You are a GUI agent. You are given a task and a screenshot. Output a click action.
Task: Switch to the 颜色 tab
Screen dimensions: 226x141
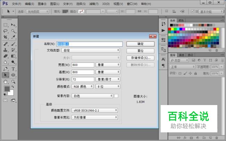pos(181,20)
